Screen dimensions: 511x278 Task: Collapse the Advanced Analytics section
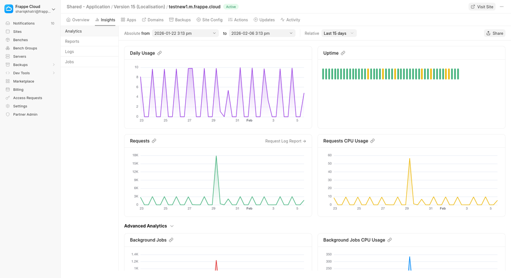click(172, 226)
